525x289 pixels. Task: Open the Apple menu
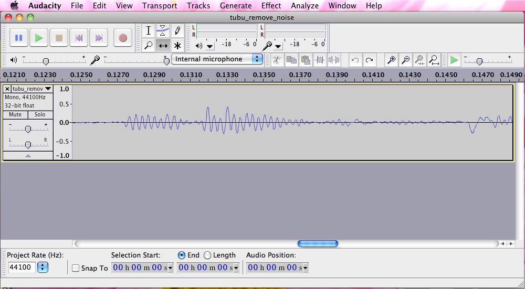point(15,5)
